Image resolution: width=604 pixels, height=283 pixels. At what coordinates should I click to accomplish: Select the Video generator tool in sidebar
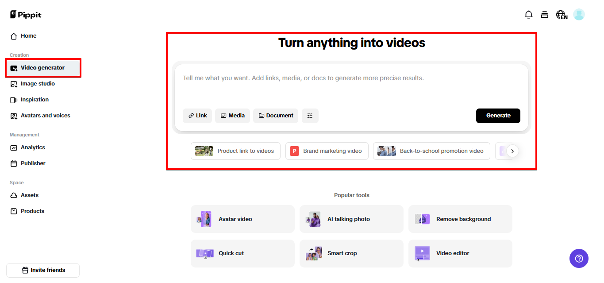tap(42, 67)
